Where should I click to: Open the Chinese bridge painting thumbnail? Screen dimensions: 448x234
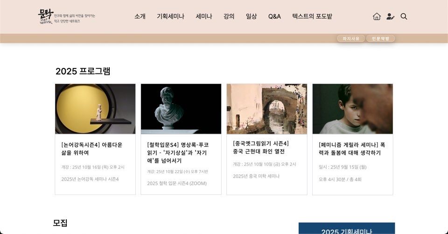(267, 109)
